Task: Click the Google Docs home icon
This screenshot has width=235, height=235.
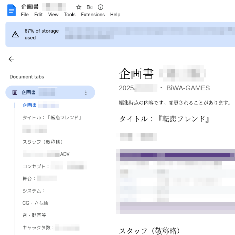Action: point(12,10)
